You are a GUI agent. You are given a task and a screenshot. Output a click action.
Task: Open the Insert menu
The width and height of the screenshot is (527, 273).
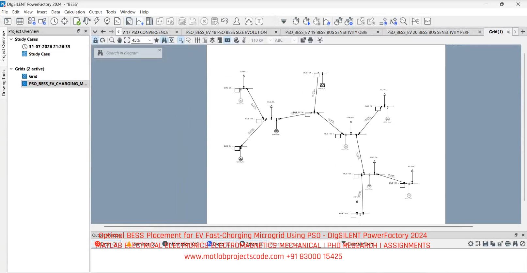pos(42,12)
